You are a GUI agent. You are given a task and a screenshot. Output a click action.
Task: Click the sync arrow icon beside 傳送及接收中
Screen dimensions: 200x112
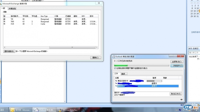116,81
